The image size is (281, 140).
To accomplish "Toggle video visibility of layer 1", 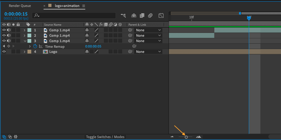I will pos(4,30).
